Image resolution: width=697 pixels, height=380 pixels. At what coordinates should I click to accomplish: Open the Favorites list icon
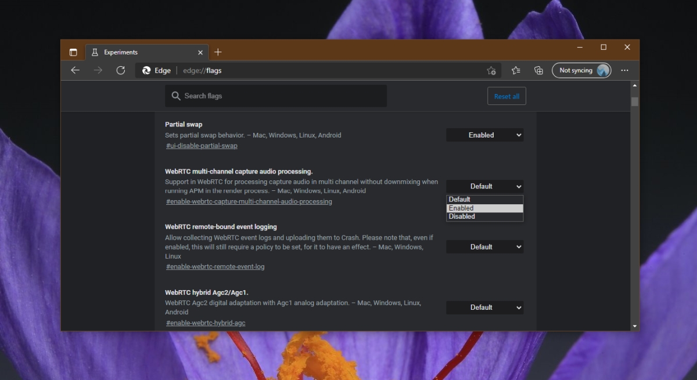pos(516,70)
